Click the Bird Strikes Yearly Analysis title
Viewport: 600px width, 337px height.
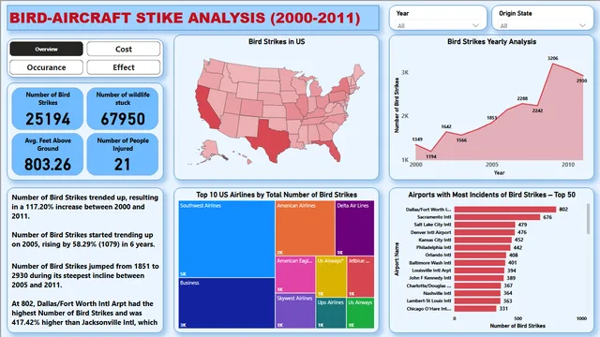pyautogui.click(x=491, y=41)
